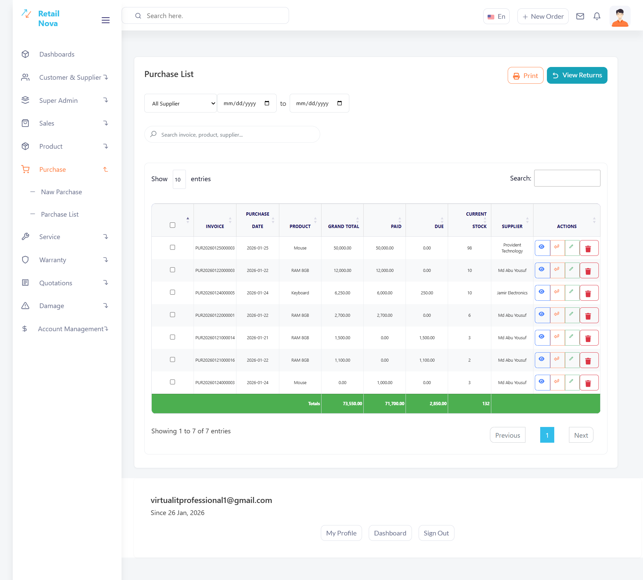Open calendar picker on the start date field
643x580 pixels.
tap(267, 103)
